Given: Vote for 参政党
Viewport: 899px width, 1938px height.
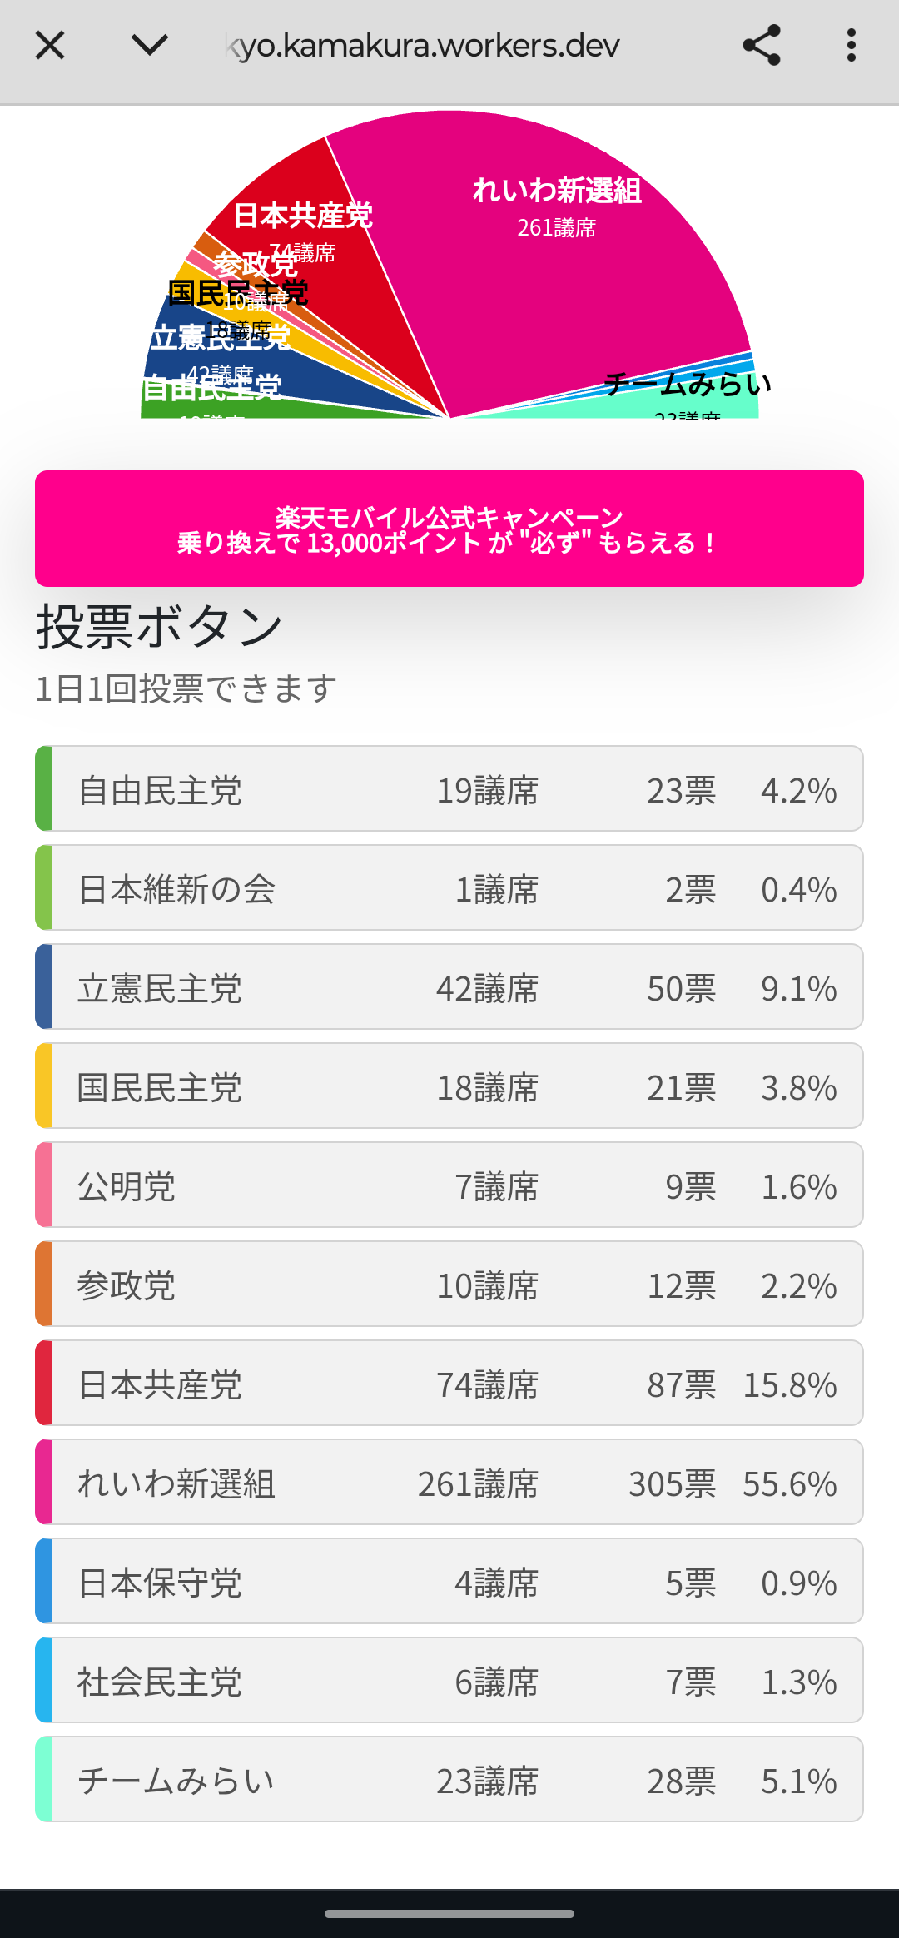Looking at the screenshot, I should pos(449,1284).
